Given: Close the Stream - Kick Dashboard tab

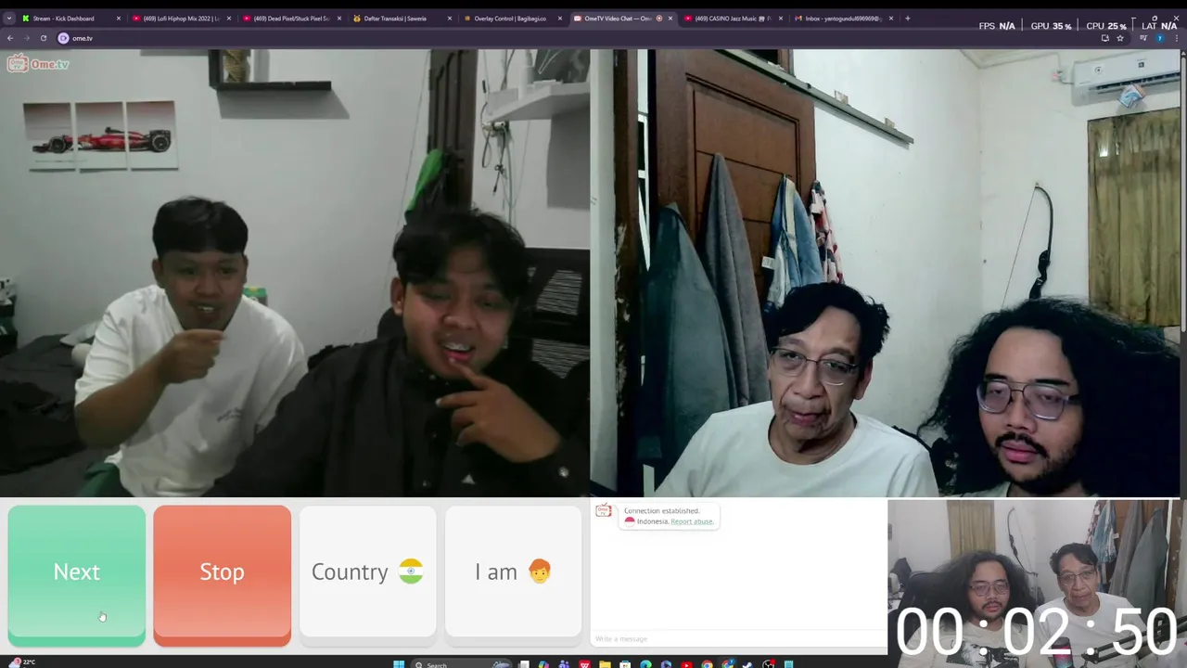Looking at the screenshot, I should pos(119,19).
